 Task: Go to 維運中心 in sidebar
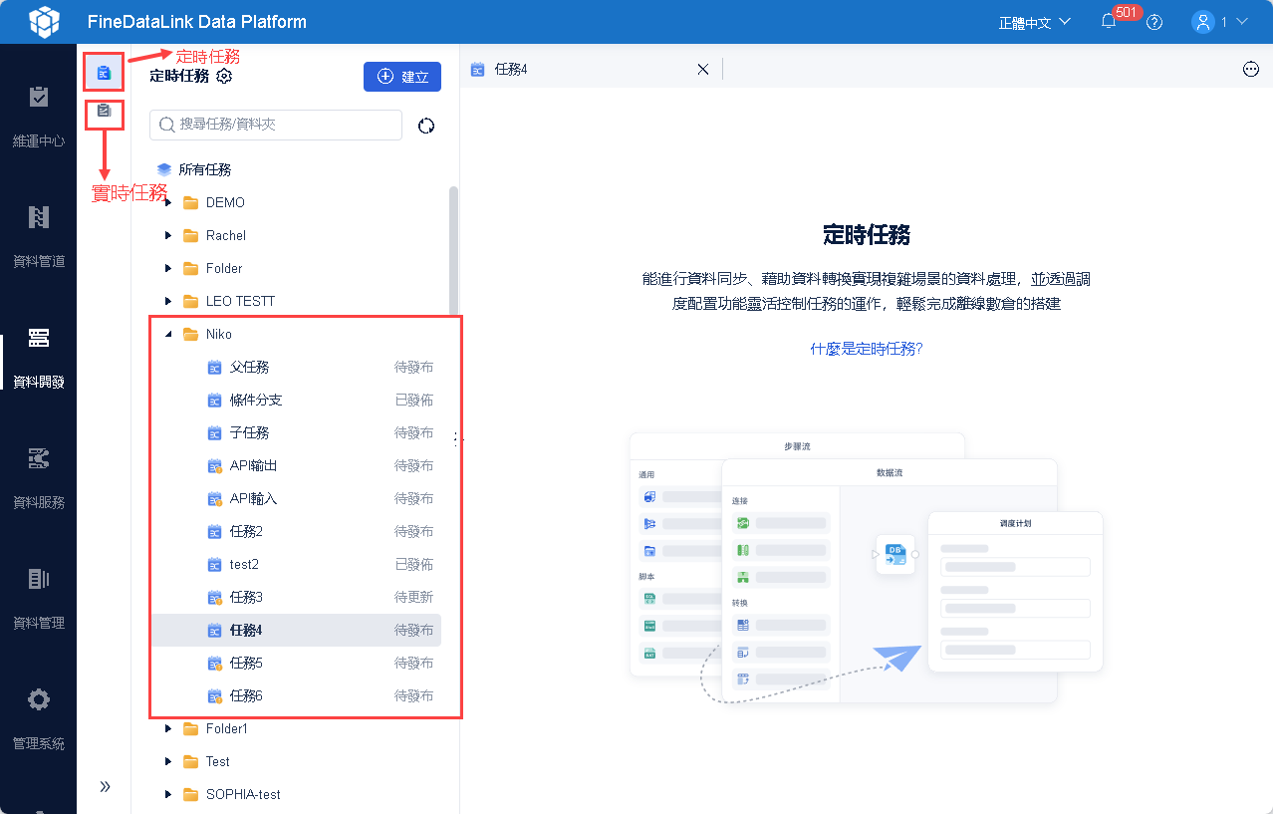coord(38,117)
